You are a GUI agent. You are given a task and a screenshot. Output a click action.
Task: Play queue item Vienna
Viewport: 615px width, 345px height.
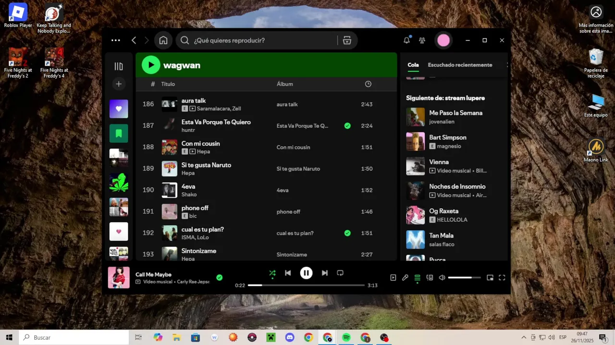[x=454, y=166]
